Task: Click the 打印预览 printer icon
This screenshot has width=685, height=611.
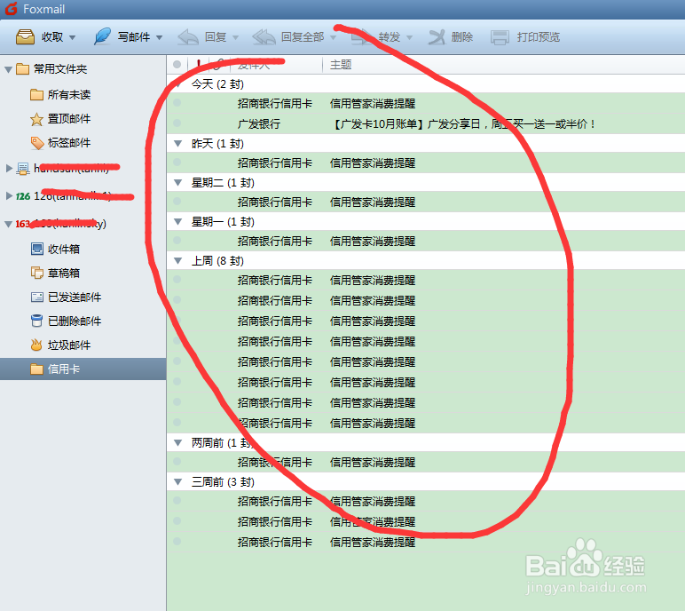Action: click(x=500, y=37)
